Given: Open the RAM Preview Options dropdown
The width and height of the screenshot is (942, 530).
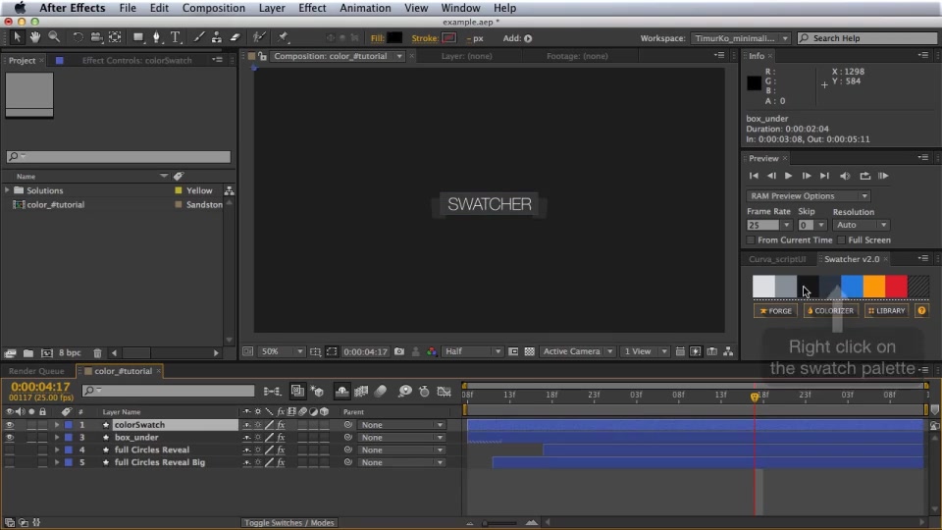Looking at the screenshot, I should (808, 196).
